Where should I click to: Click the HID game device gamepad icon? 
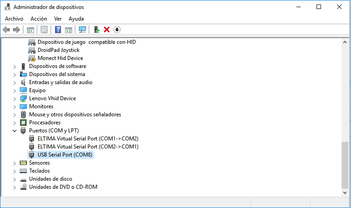32,42
